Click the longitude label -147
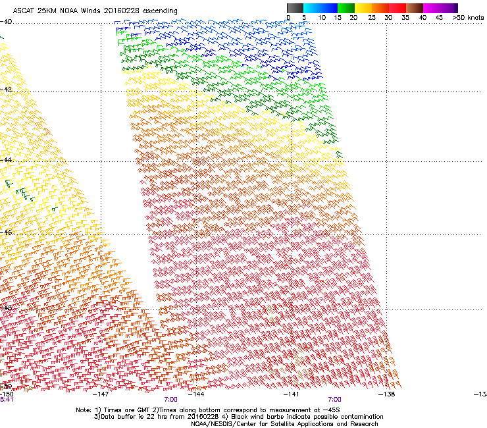This screenshot has height=428, width=487. [x=101, y=394]
